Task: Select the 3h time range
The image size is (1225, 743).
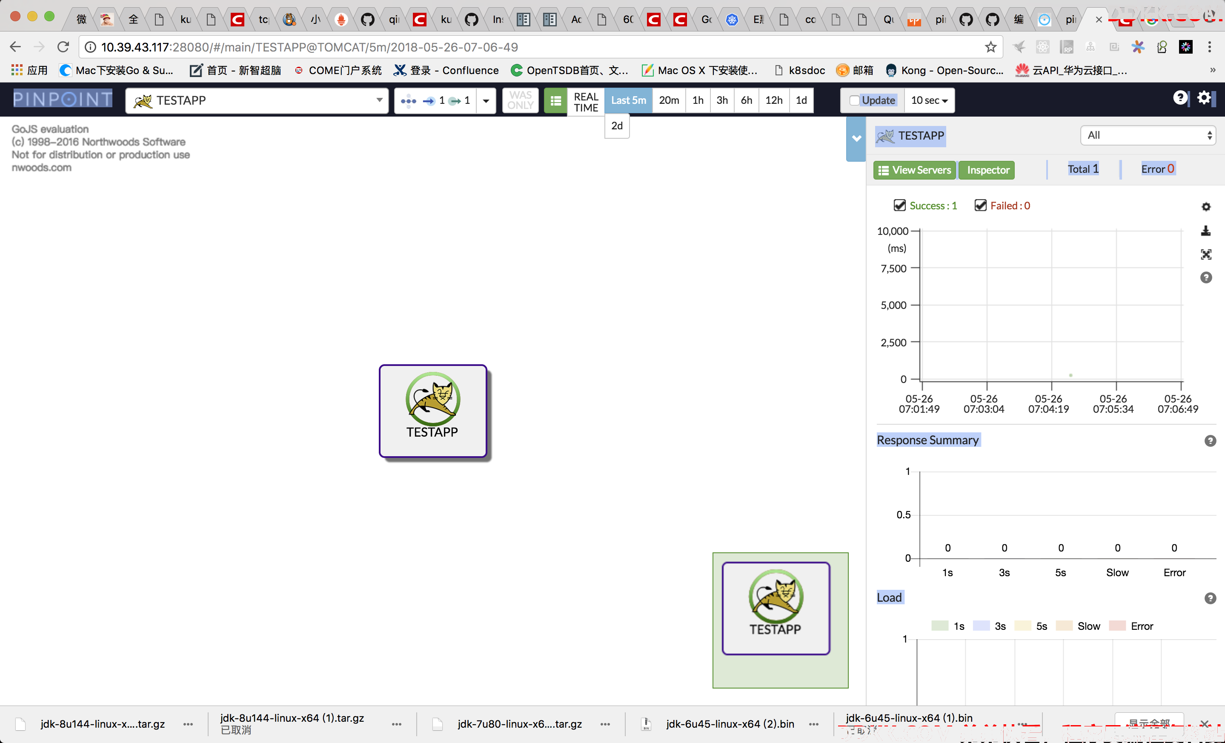Action: click(722, 100)
